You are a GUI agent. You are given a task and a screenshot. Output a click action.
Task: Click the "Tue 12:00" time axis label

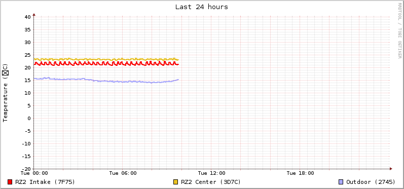pyautogui.click(x=211, y=173)
